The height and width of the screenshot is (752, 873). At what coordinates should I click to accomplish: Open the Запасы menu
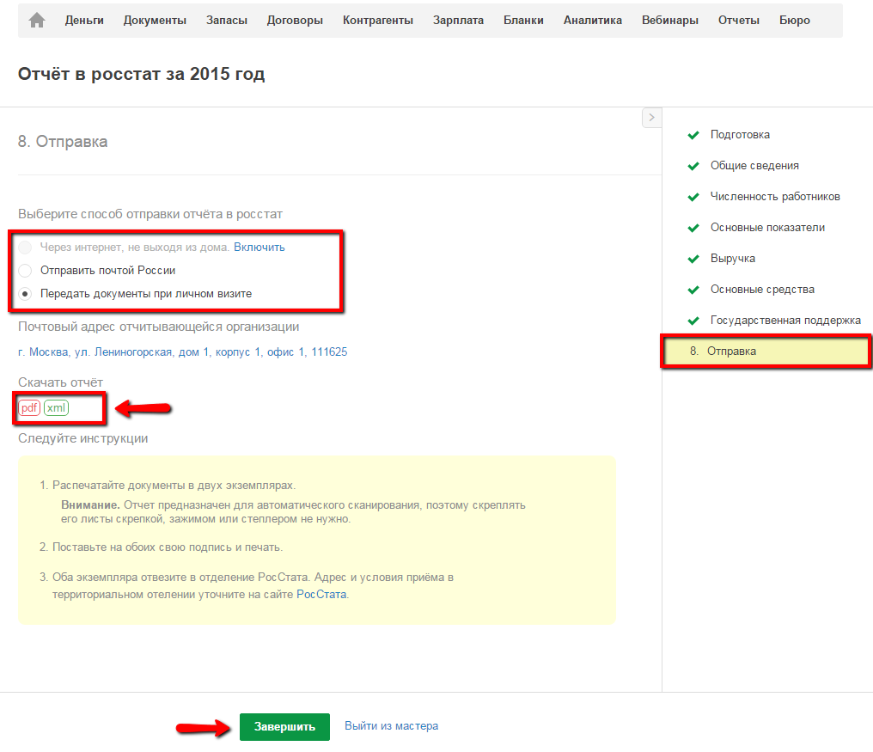tap(227, 21)
